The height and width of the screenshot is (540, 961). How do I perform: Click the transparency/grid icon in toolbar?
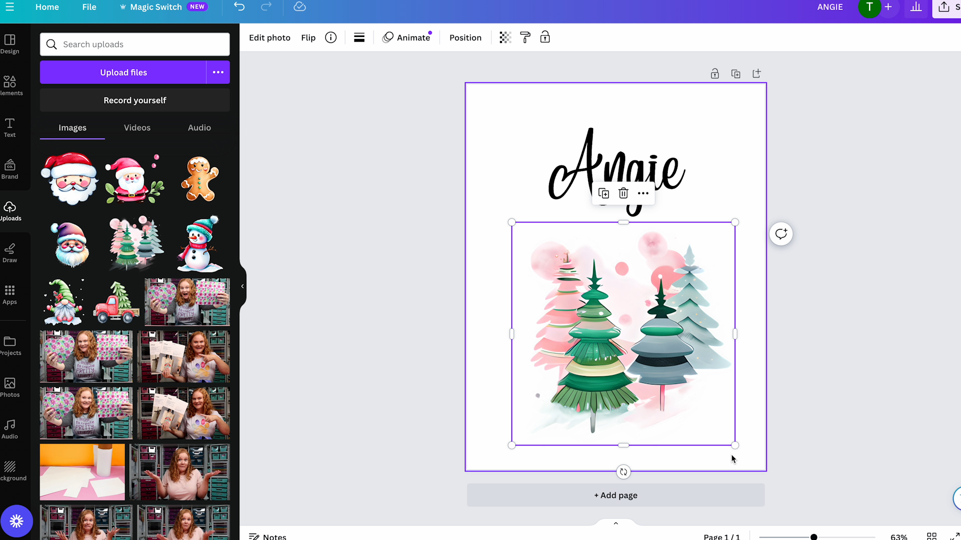pos(505,37)
